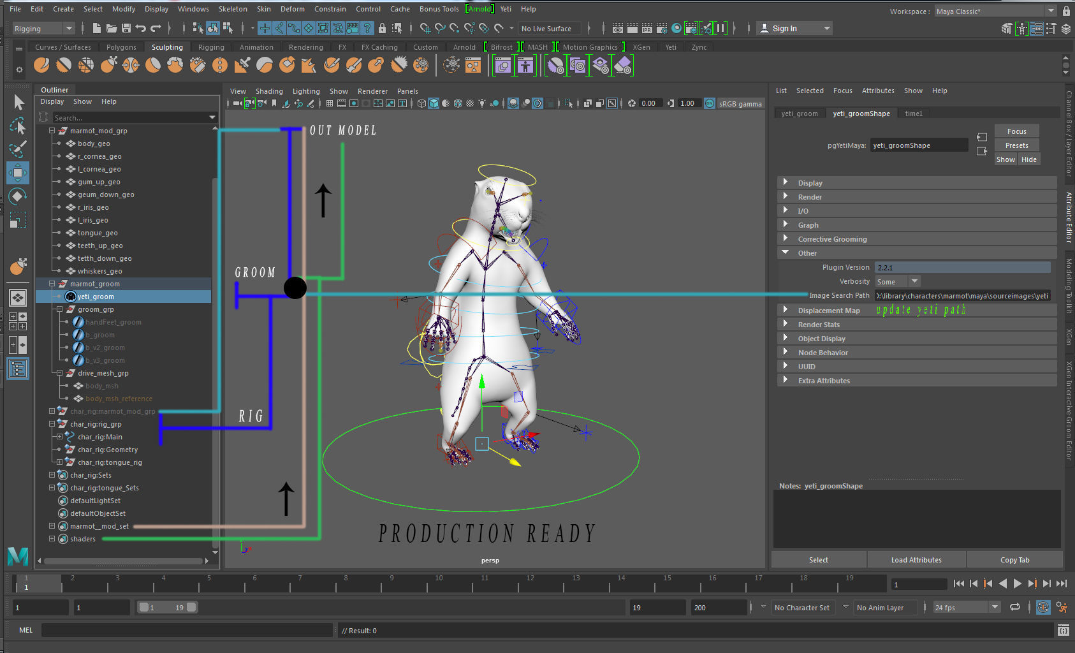Open viewport Shading menu
This screenshot has width=1075, height=653.
point(269,91)
